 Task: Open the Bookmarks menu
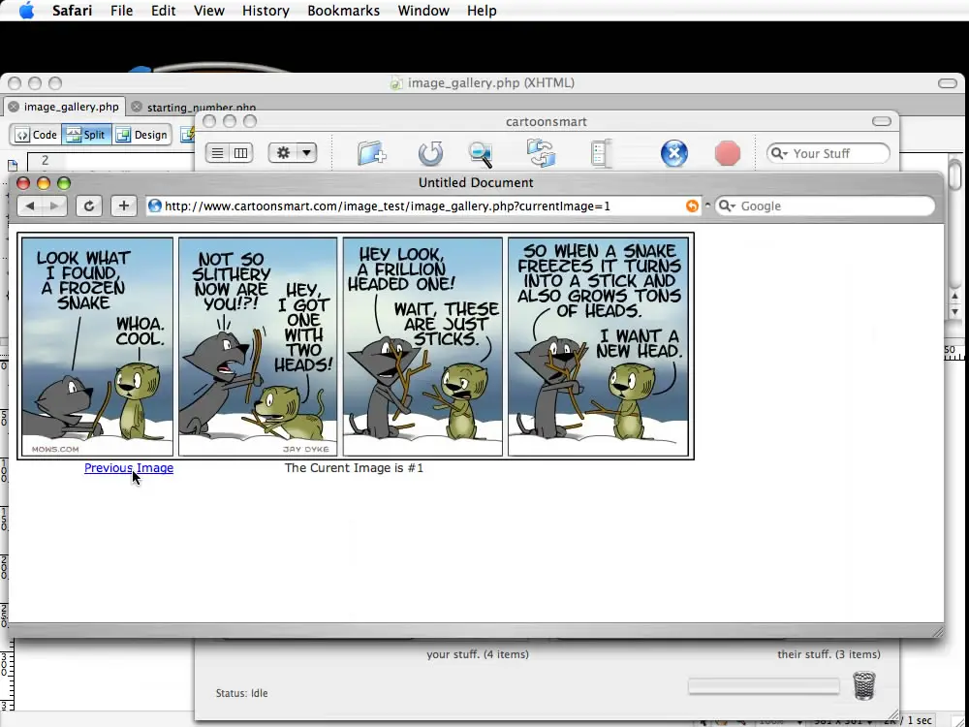(344, 11)
